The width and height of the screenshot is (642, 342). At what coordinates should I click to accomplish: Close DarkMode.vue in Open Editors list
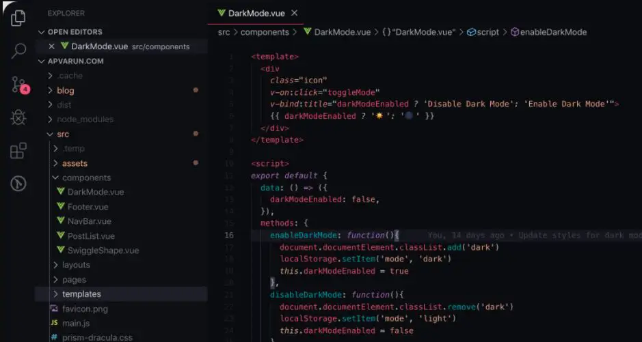[x=51, y=46]
